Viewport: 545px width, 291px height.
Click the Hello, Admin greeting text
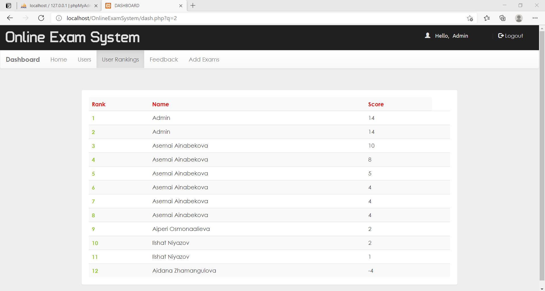pos(452,36)
